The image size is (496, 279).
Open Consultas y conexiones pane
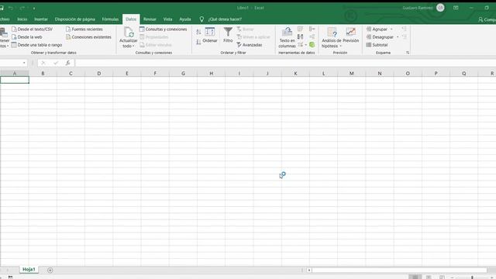click(x=164, y=29)
